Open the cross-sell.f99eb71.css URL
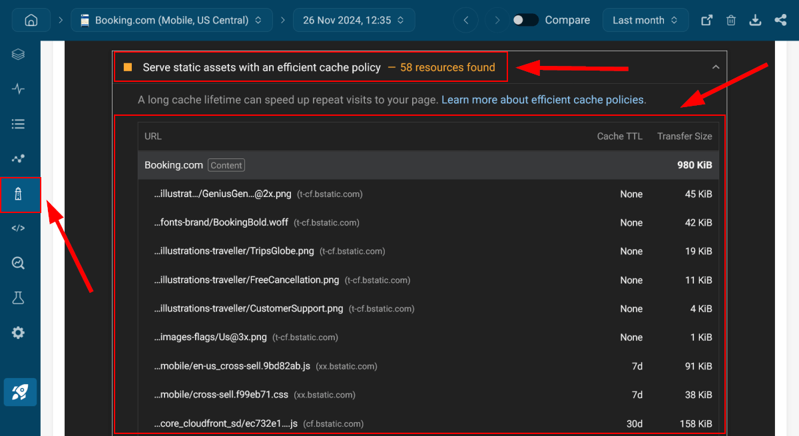Image resolution: width=799 pixels, height=436 pixels. 221,395
